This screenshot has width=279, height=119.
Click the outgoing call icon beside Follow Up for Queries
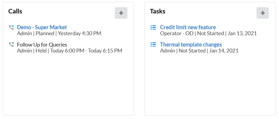11,44
